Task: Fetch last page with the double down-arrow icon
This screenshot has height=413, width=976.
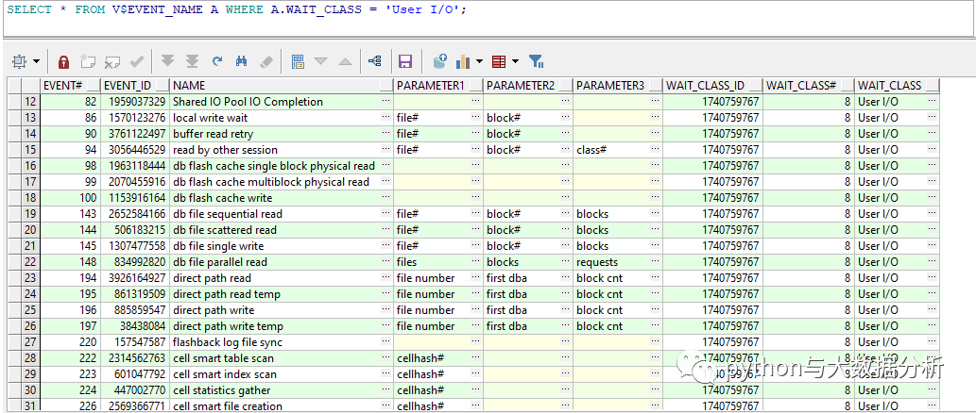Action: point(192,61)
